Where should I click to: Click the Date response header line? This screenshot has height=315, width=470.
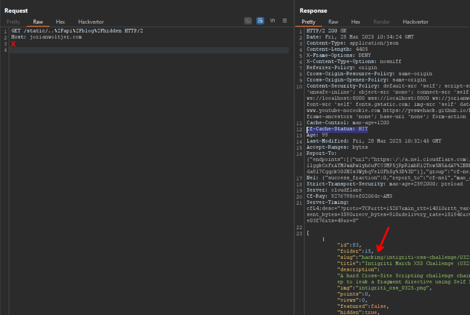[360, 37]
